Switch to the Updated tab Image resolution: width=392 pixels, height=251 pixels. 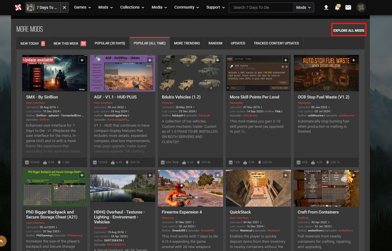(238, 43)
